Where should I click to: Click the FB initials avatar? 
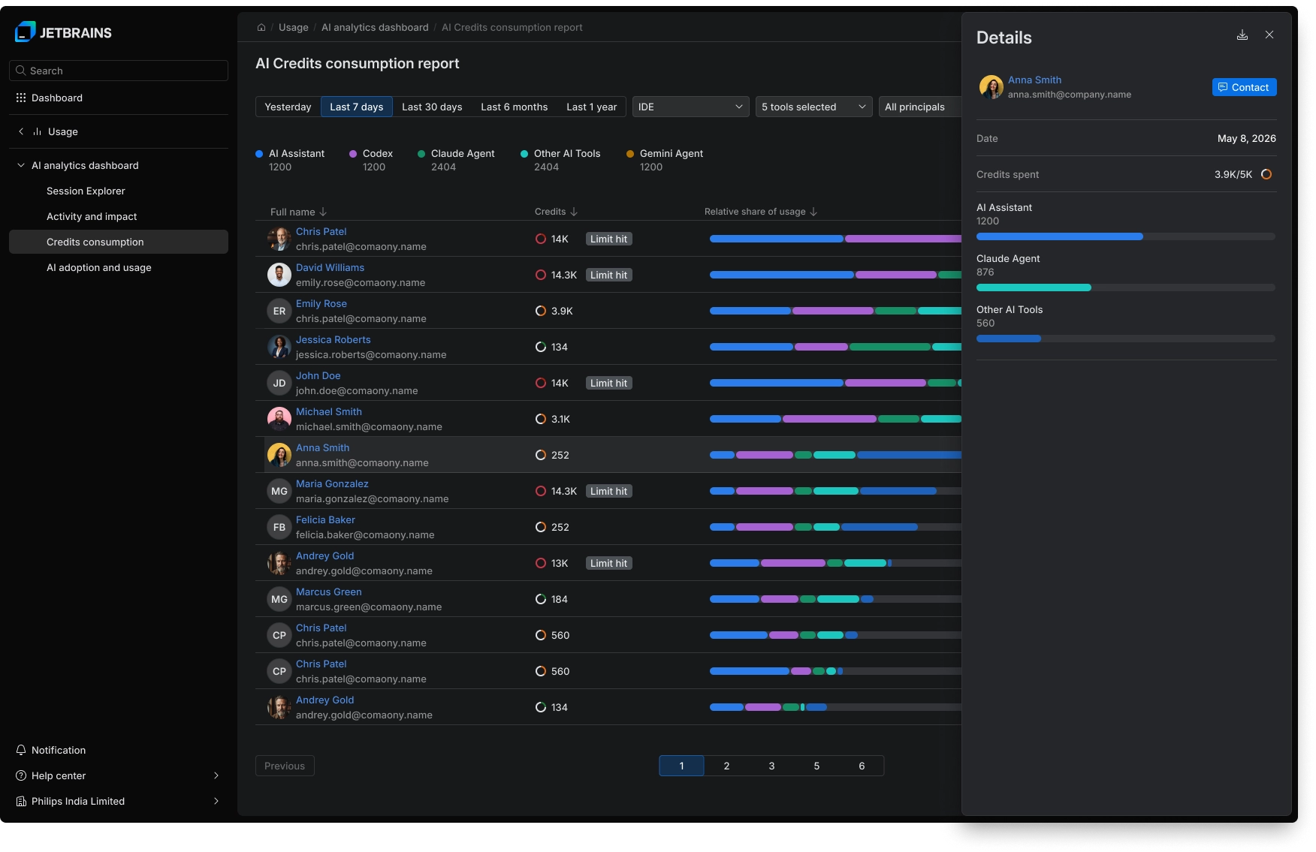coord(279,527)
